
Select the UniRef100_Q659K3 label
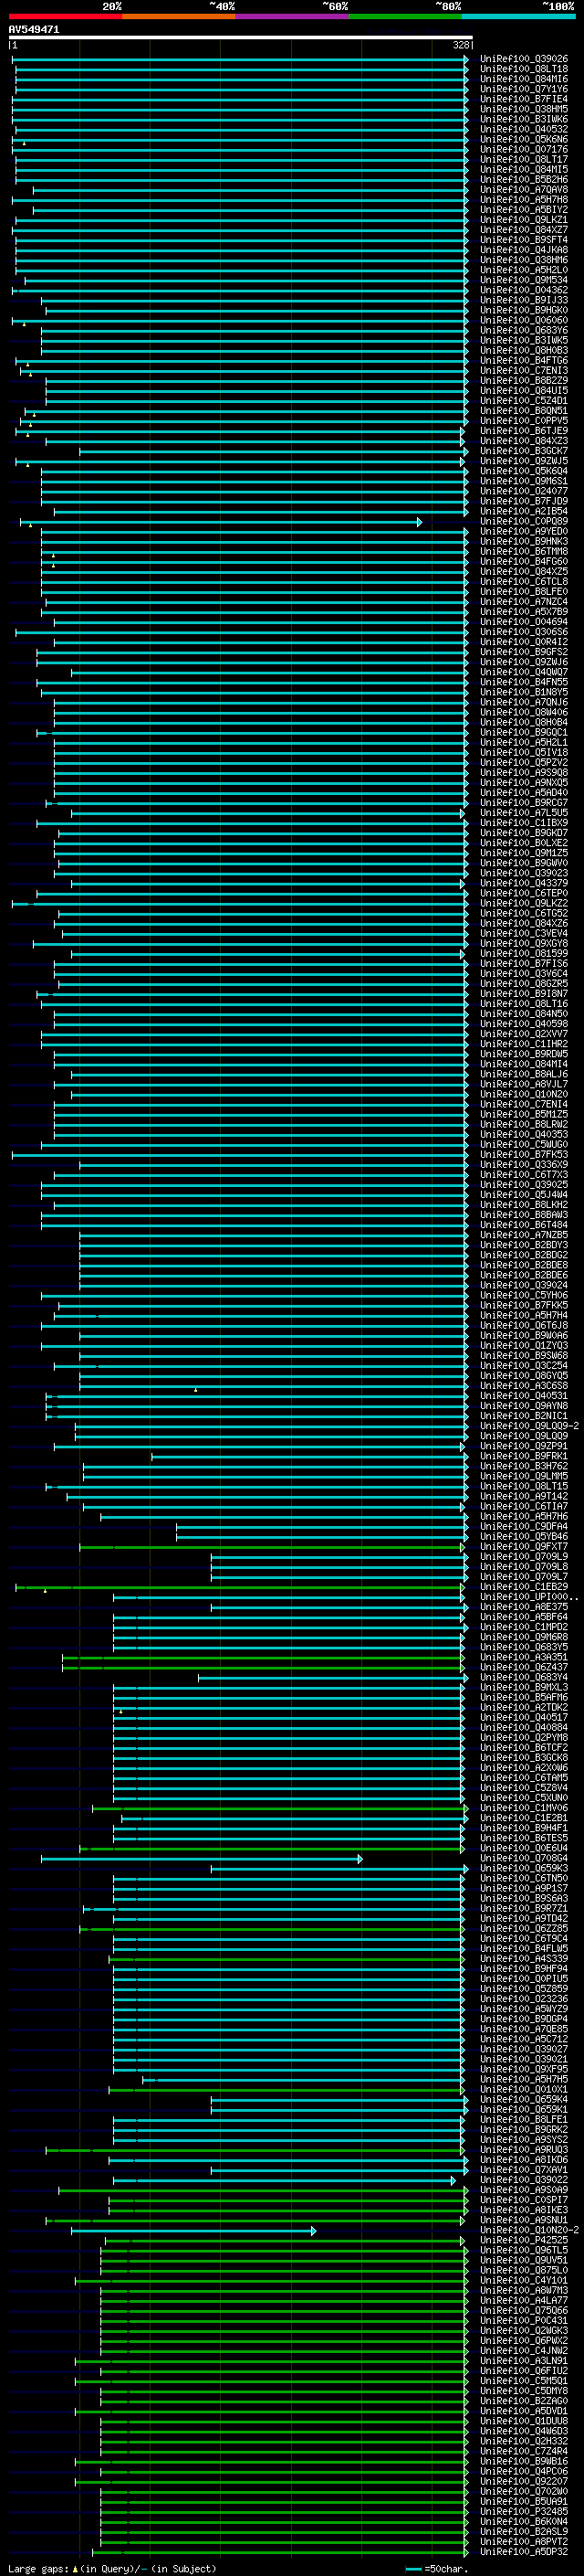(x=524, y=1868)
